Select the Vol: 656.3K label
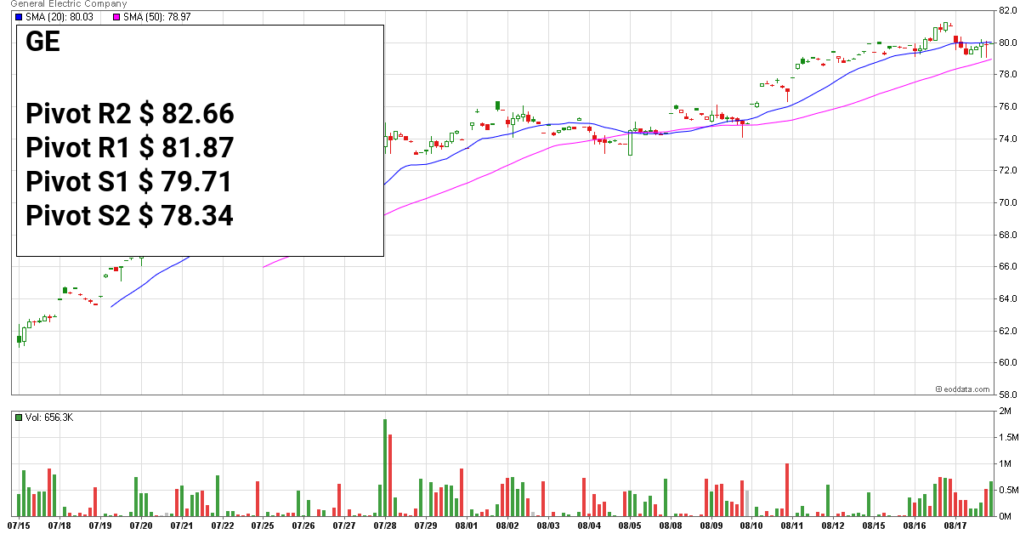This screenshot has width=1020, height=534. coord(48,418)
